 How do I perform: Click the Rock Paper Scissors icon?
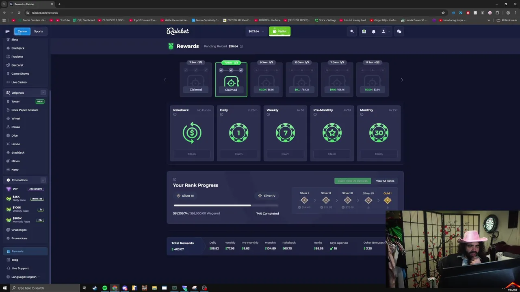click(8, 110)
